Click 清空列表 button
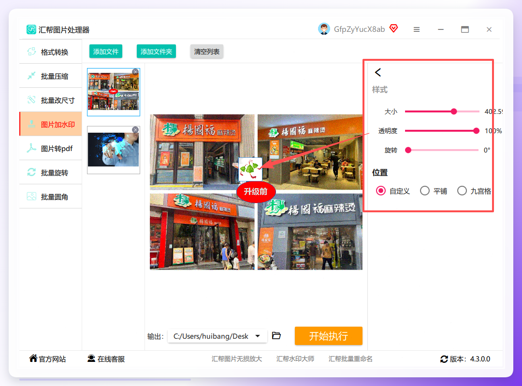522x386 pixels. (x=207, y=52)
